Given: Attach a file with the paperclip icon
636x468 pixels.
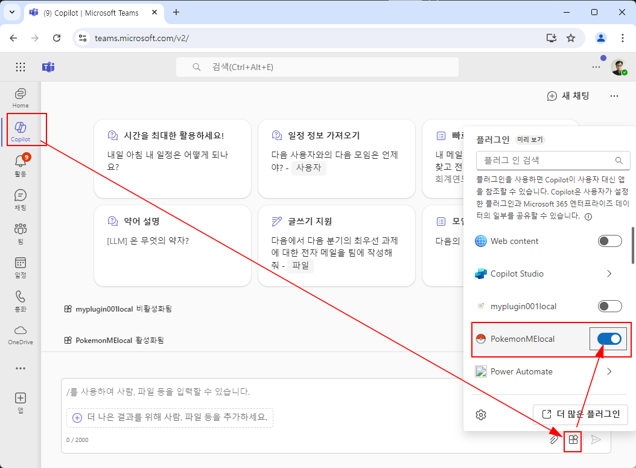Looking at the screenshot, I should tap(554, 440).
